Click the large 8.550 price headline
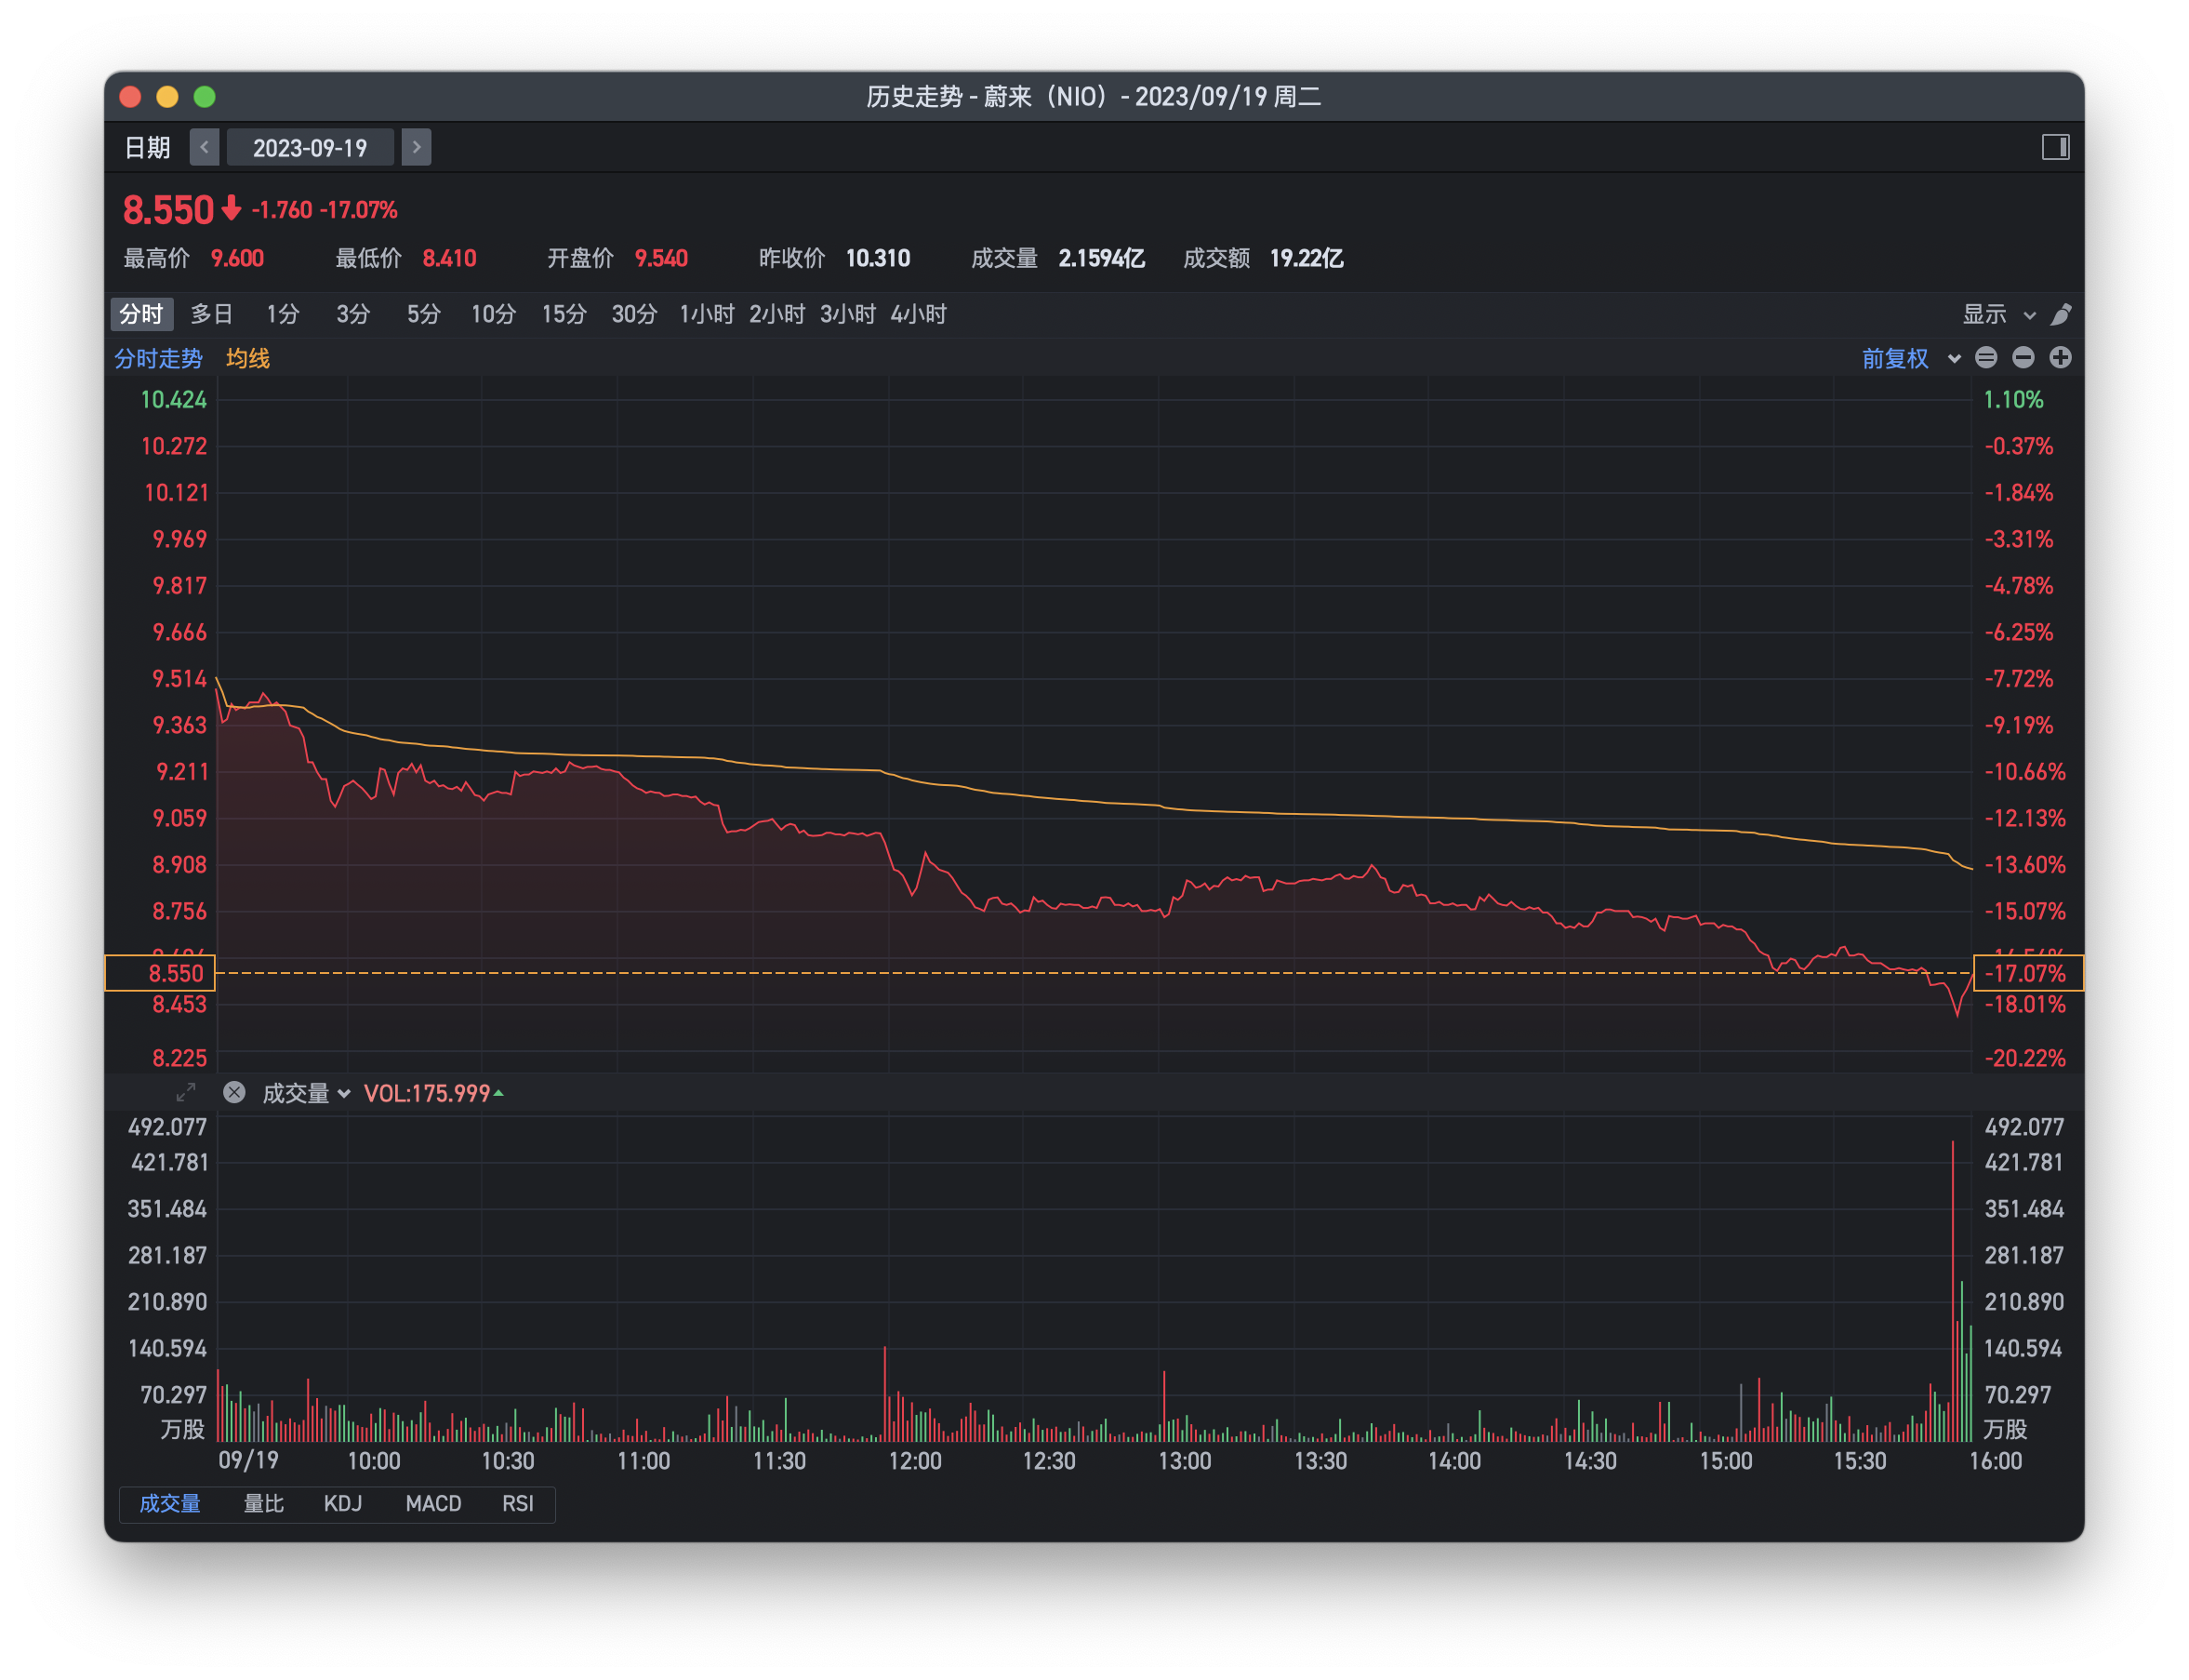The width and height of the screenshot is (2189, 1680). click(168, 210)
